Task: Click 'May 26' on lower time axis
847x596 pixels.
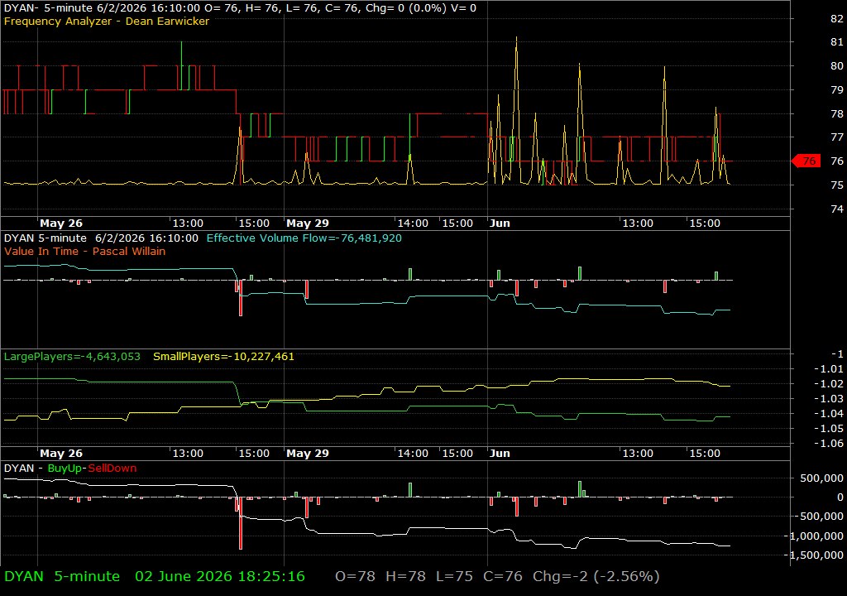Action: [x=61, y=454]
